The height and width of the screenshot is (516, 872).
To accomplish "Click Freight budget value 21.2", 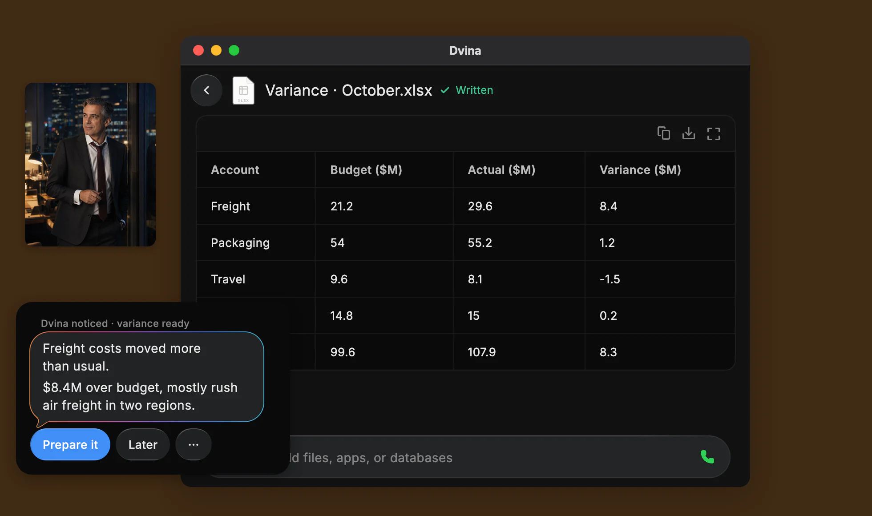I will coord(341,206).
